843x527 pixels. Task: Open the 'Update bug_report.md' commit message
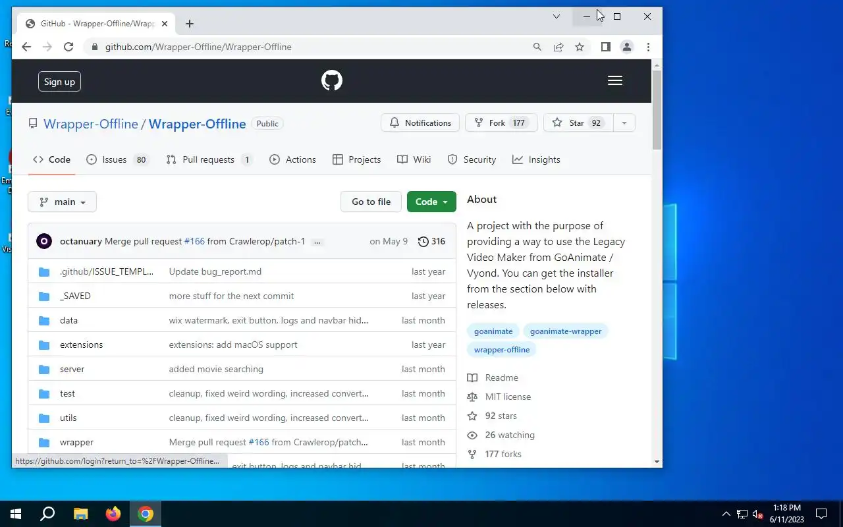point(215,271)
